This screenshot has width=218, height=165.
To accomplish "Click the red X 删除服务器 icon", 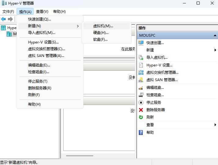I will point(141,110).
